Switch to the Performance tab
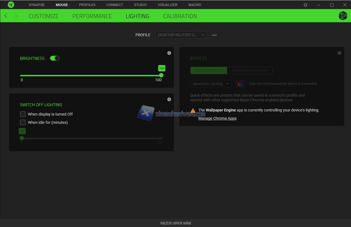Screen dimensions: 351x227 [92, 16]
